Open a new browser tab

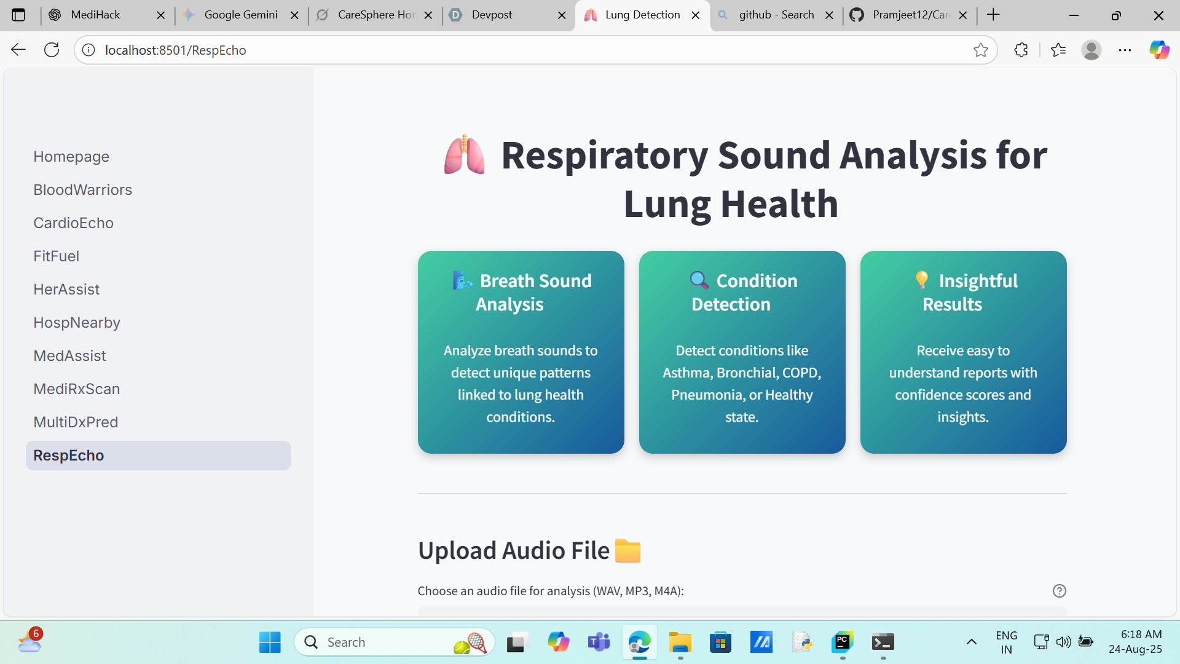[993, 15]
